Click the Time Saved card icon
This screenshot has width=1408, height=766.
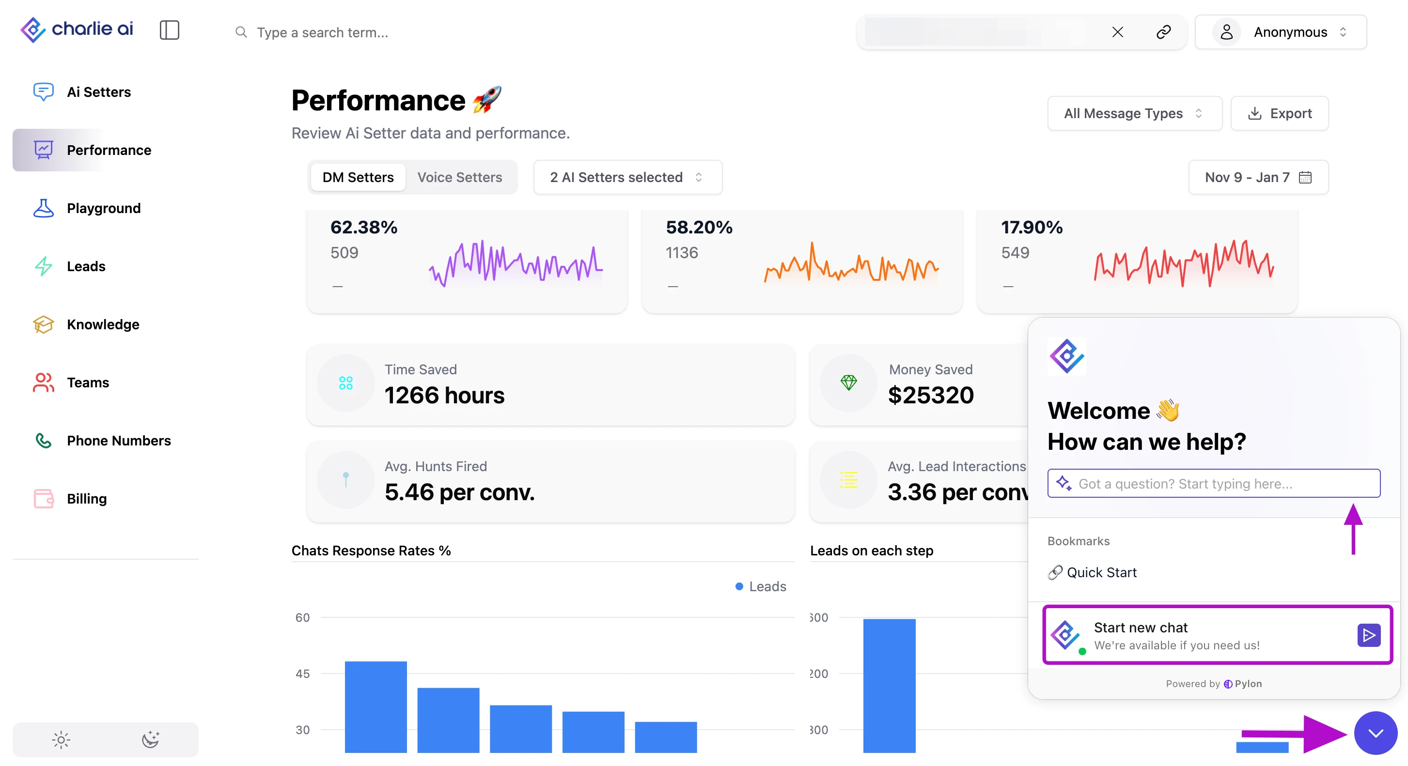coord(345,383)
